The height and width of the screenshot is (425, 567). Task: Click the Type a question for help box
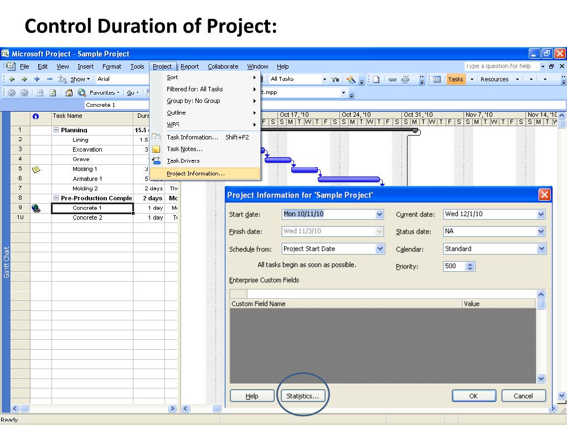502,66
